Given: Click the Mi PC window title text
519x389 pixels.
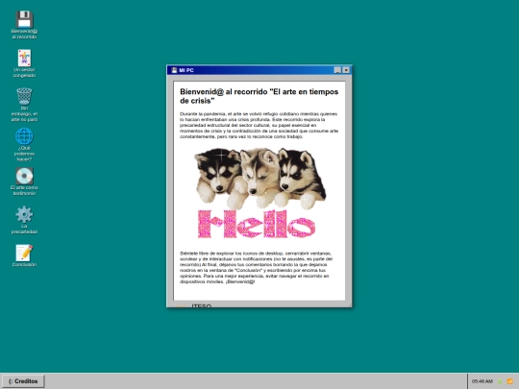Looking at the screenshot, I should tap(186, 70).
